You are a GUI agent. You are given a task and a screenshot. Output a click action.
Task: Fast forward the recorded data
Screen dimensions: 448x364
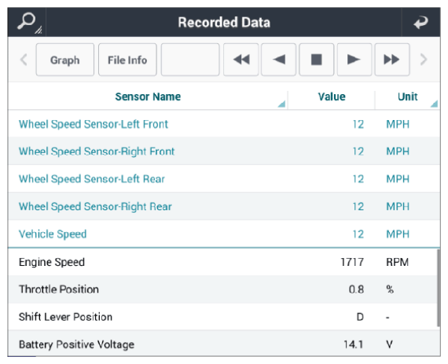[392, 60]
